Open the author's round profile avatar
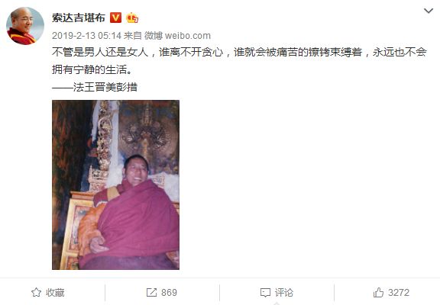 pos(25,26)
